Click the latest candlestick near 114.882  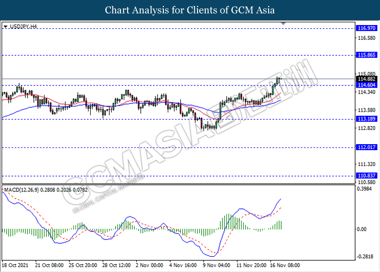click(279, 81)
